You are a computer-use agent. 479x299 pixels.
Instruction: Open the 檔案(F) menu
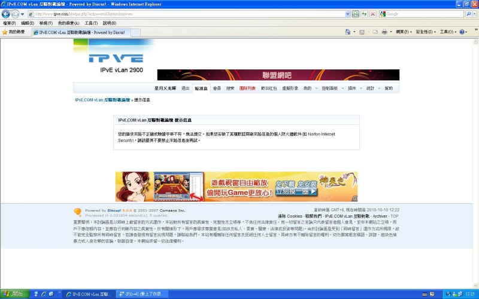(9, 23)
